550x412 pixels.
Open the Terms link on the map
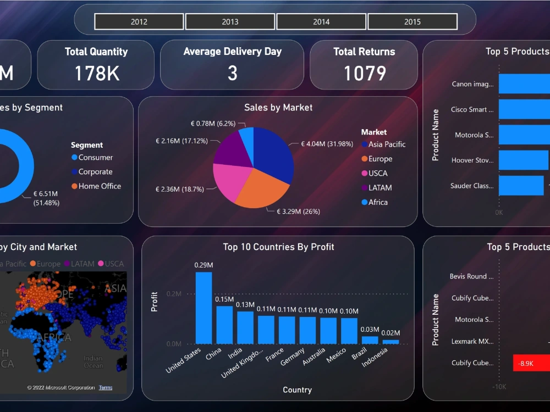(x=105, y=387)
